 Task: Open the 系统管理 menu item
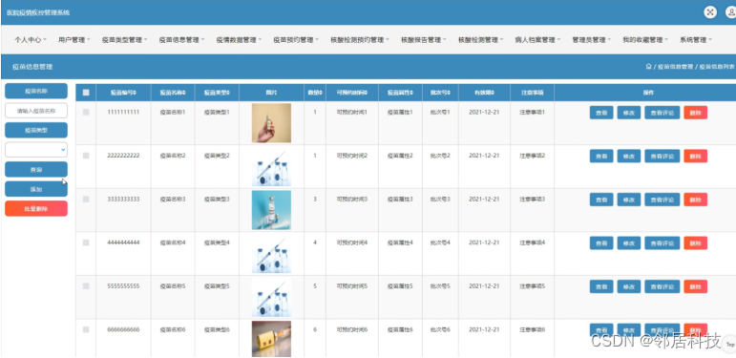[x=696, y=40]
